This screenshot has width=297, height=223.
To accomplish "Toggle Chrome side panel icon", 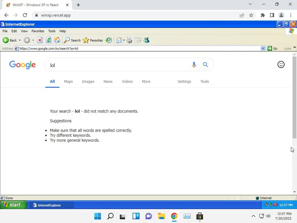I will (x=272, y=15).
